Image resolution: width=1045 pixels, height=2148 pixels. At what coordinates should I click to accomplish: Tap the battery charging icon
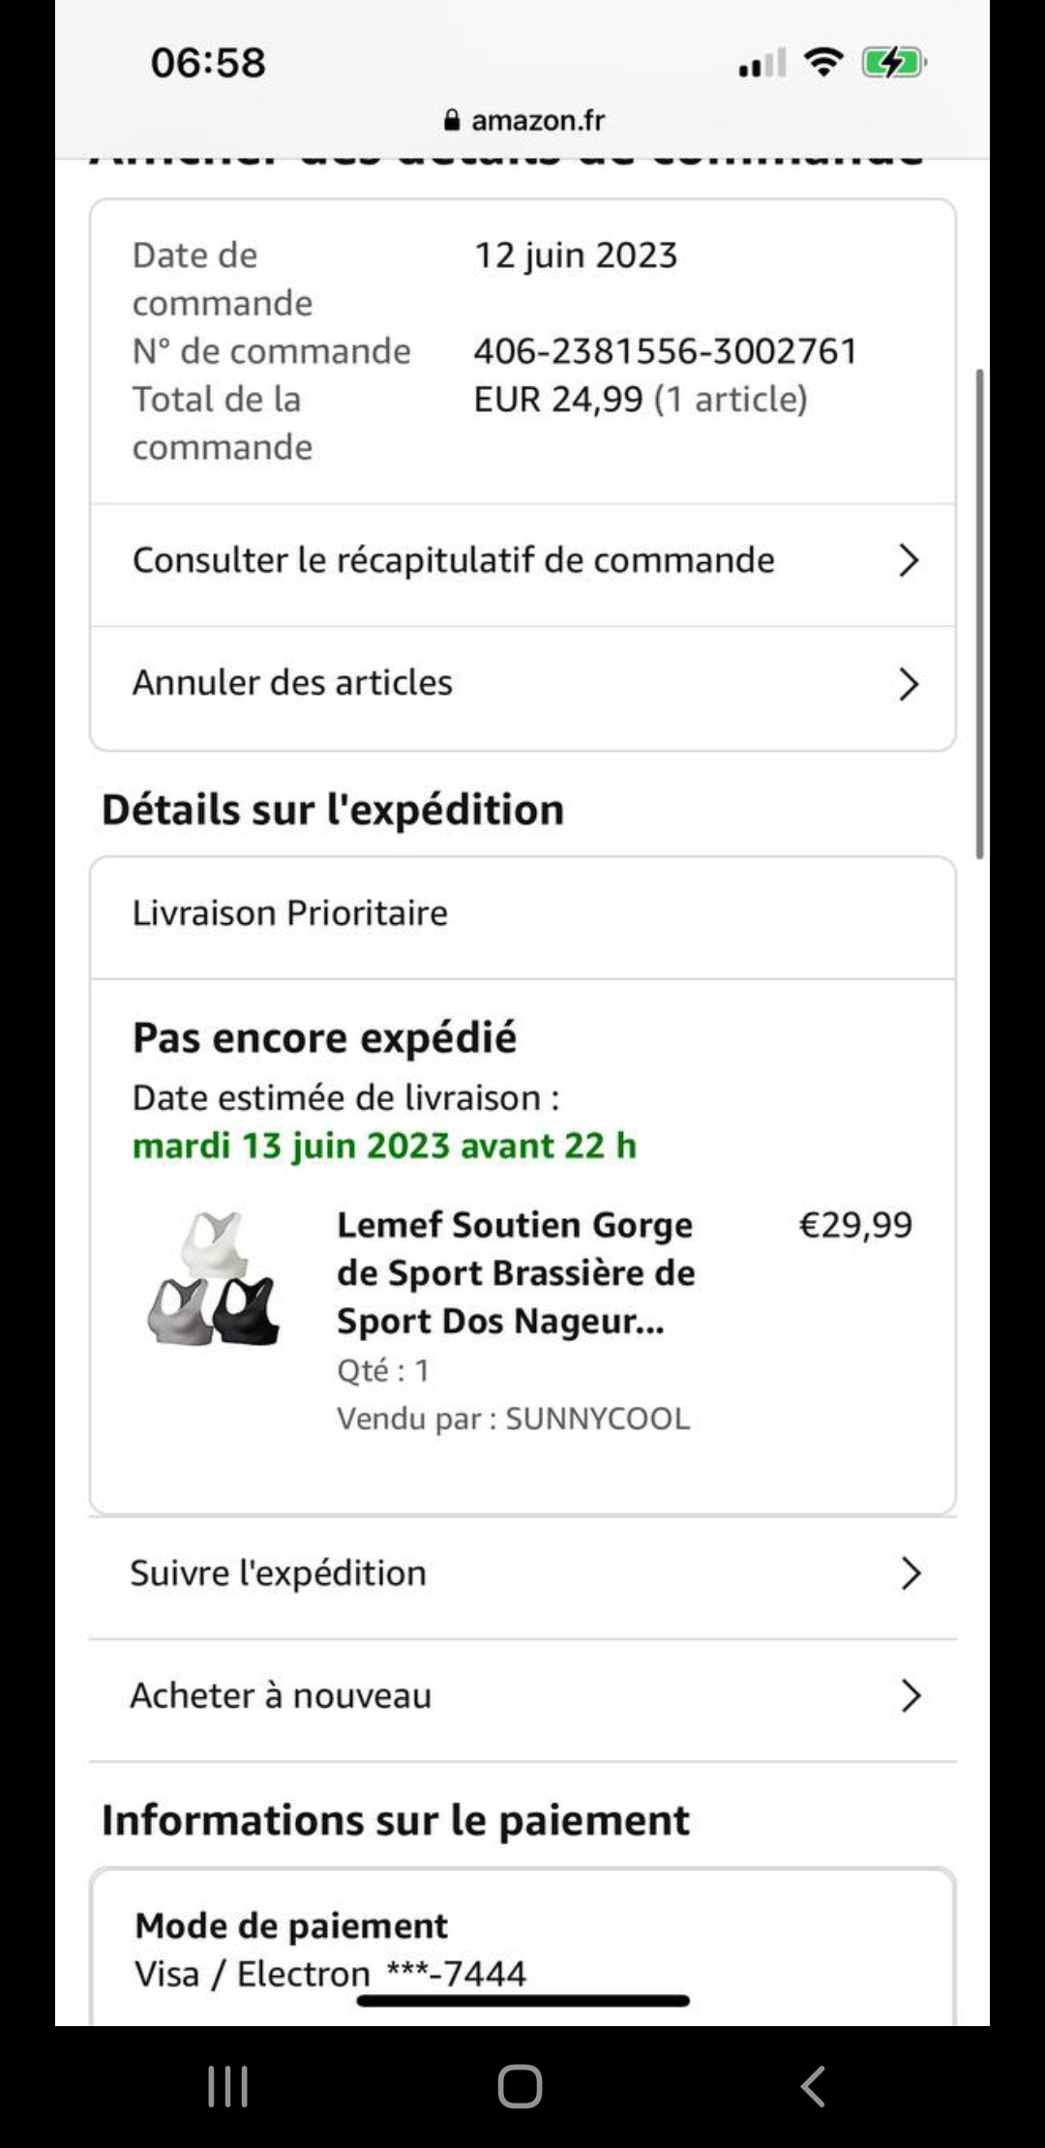pyautogui.click(x=894, y=64)
